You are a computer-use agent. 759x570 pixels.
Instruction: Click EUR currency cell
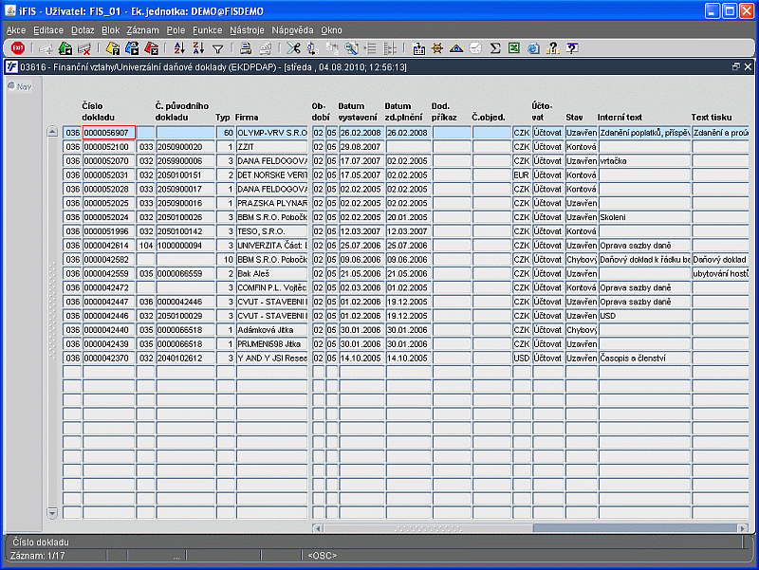point(522,175)
